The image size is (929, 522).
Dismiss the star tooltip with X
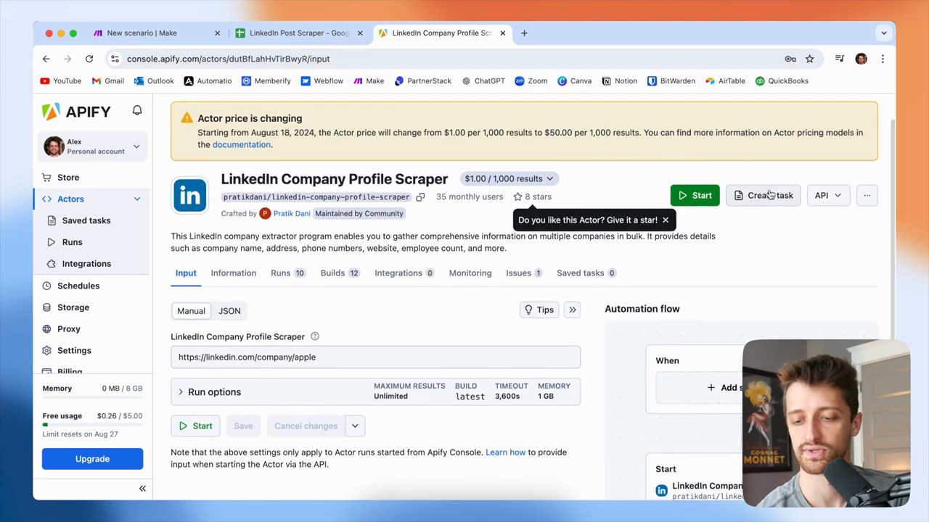click(665, 220)
